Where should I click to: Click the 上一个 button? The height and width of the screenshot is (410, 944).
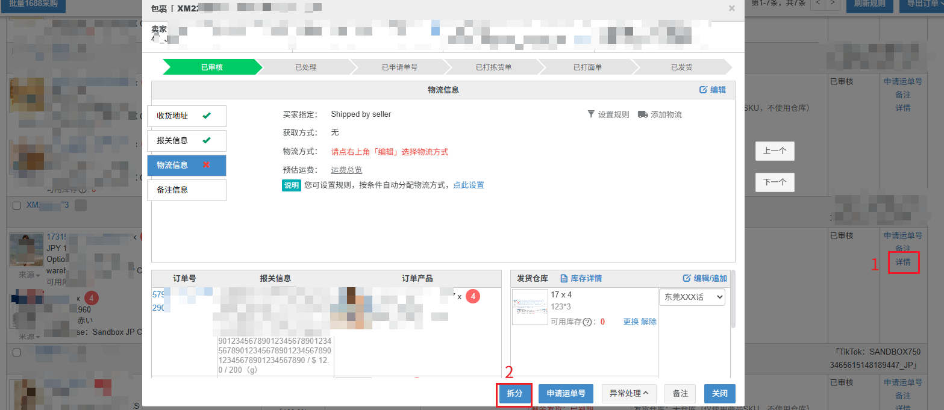(775, 151)
